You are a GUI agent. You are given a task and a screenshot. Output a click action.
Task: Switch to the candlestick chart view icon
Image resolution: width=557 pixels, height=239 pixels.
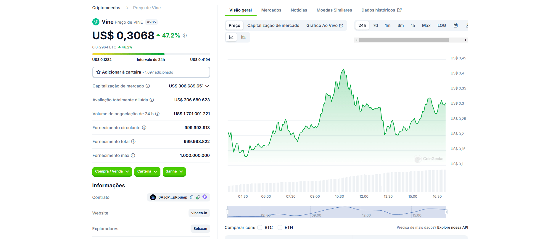tap(243, 37)
